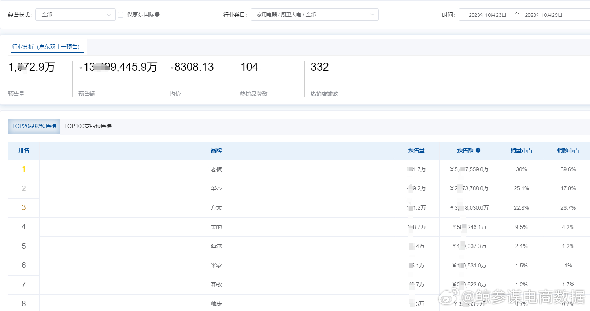Click the 品牌 column header
The width and height of the screenshot is (590, 311).
click(x=216, y=150)
